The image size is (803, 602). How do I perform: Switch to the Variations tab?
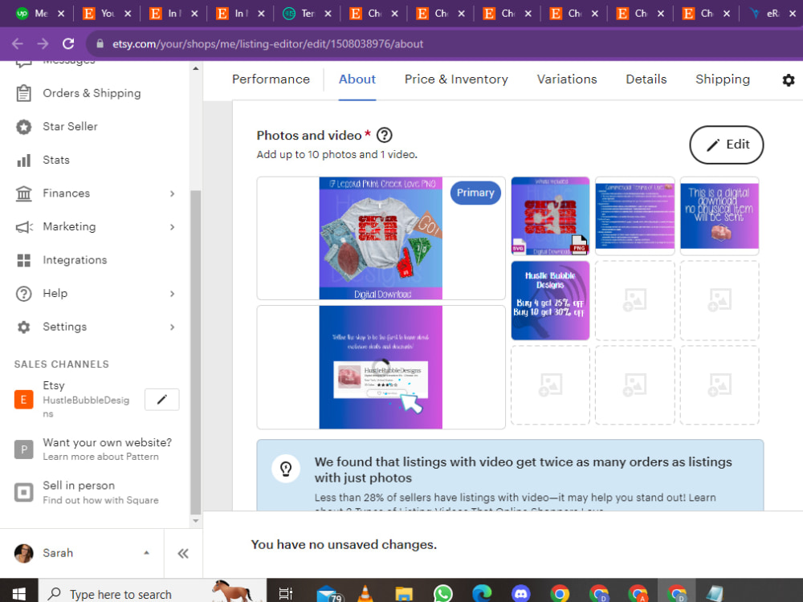click(x=567, y=79)
